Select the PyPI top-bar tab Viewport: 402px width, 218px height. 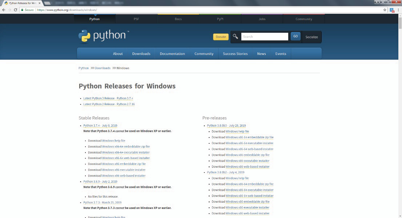(220, 19)
